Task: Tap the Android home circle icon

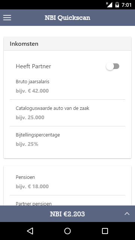Action: (x=67, y=231)
